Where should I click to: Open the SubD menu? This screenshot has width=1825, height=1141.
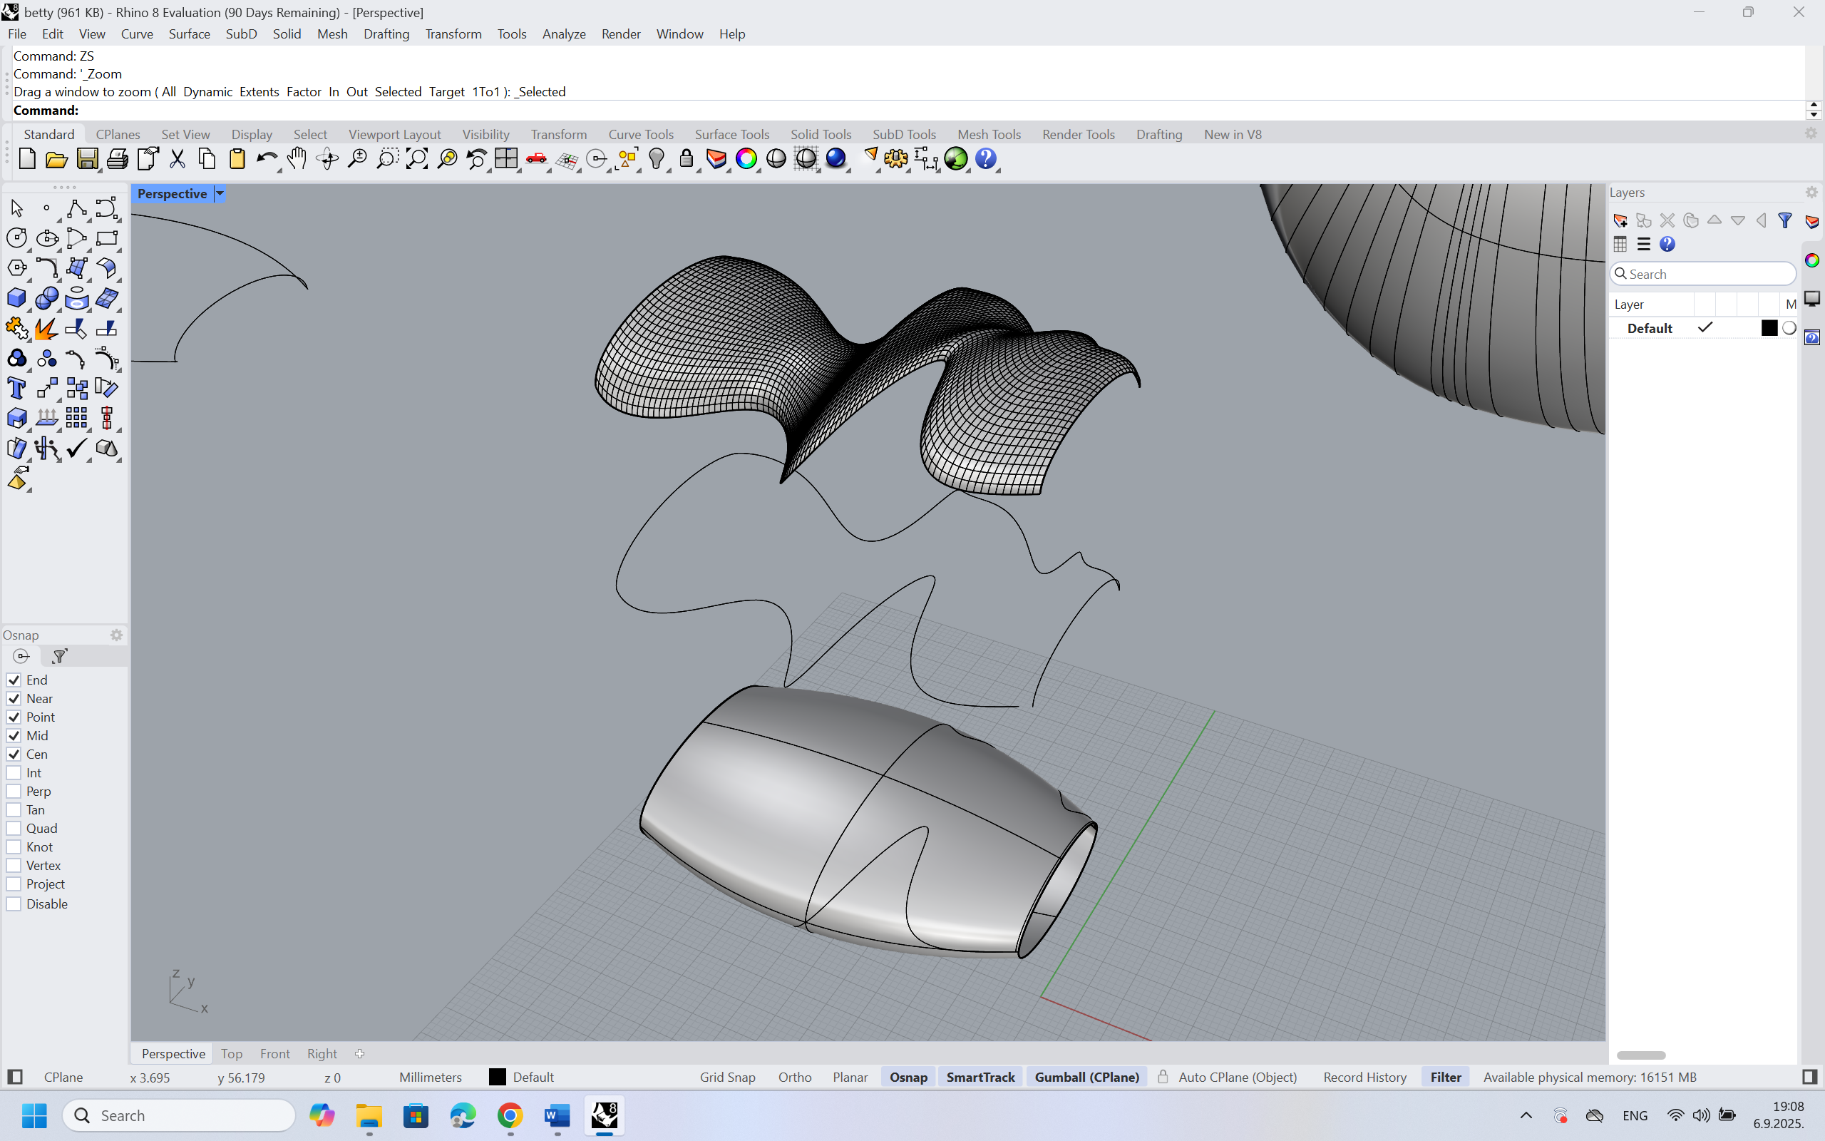[x=242, y=34]
